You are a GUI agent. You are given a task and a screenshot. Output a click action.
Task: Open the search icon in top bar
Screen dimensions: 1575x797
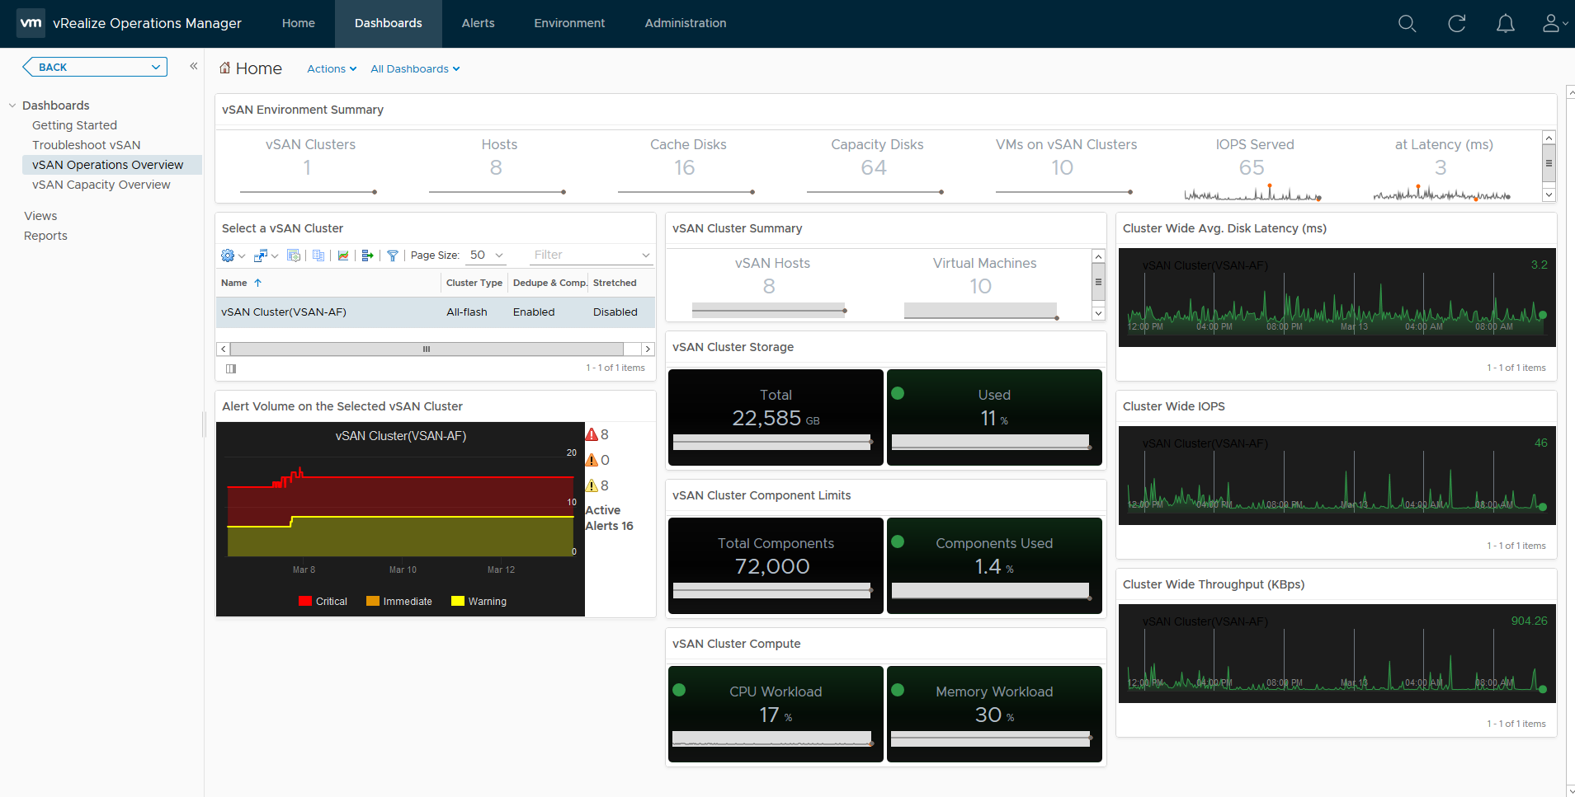click(1407, 24)
